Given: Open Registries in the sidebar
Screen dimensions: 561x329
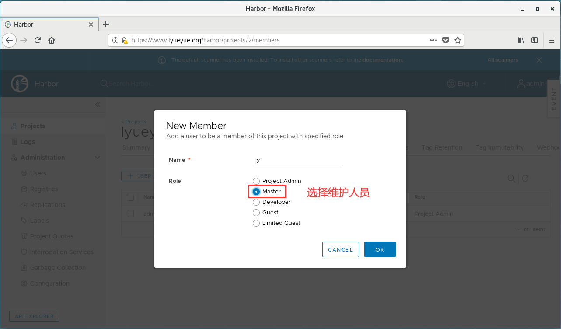Looking at the screenshot, I should click(x=44, y=189).
